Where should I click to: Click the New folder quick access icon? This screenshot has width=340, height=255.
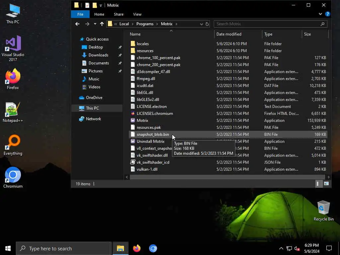(x=95, y=5)
